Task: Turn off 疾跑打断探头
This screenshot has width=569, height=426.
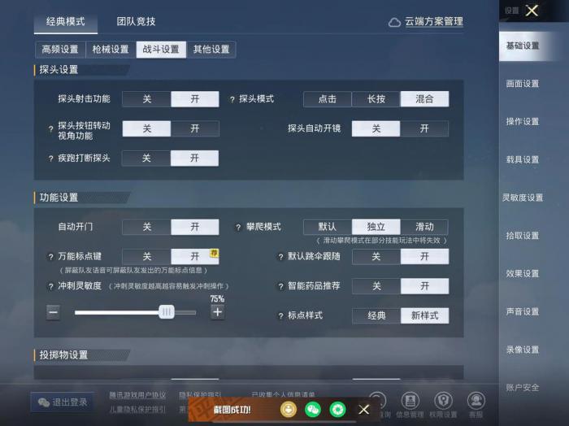Action: coord(146,159)
